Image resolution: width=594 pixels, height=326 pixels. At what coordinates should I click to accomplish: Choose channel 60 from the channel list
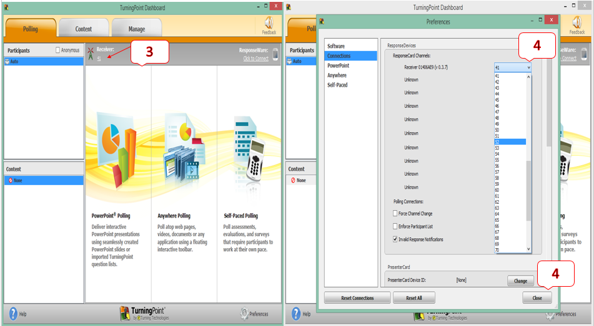pos(510,189)
